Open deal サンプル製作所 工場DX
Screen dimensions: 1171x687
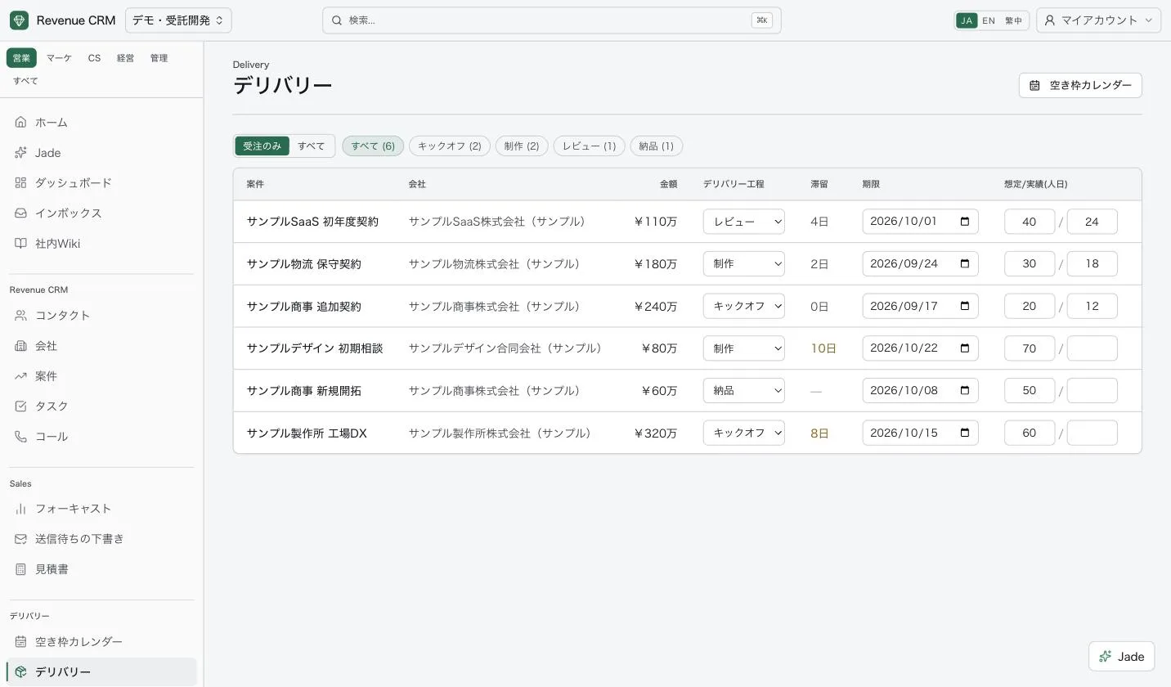pos(307,433)
